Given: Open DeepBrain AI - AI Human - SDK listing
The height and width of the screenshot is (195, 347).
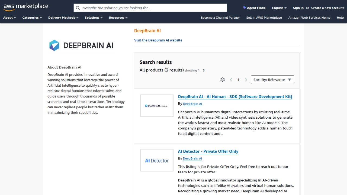Looking at the screenshot, I should 235,97.
